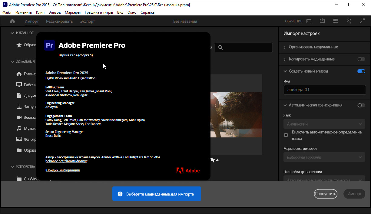This screenshot has width=371, height=214.
Task: Check the automatic language detection checkbox
Action: (286, 135)
